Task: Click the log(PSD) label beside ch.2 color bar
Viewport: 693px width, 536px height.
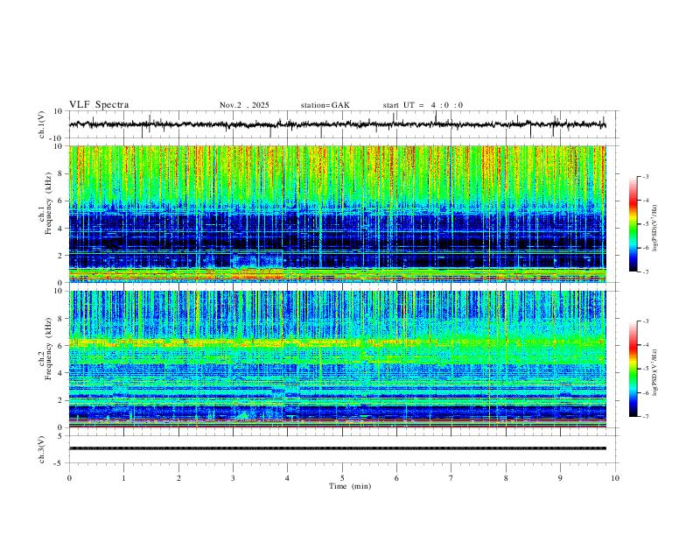Action: click(x=654, y=373)
